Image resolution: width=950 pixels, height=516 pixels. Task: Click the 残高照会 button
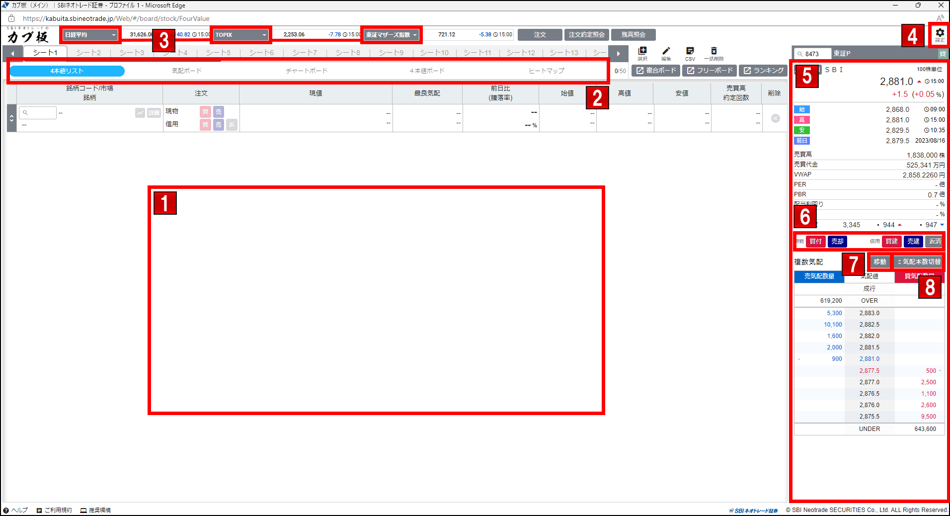[633, 35]
